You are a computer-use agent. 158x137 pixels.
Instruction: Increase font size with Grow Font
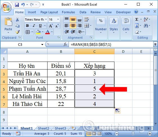click(51, 26)
